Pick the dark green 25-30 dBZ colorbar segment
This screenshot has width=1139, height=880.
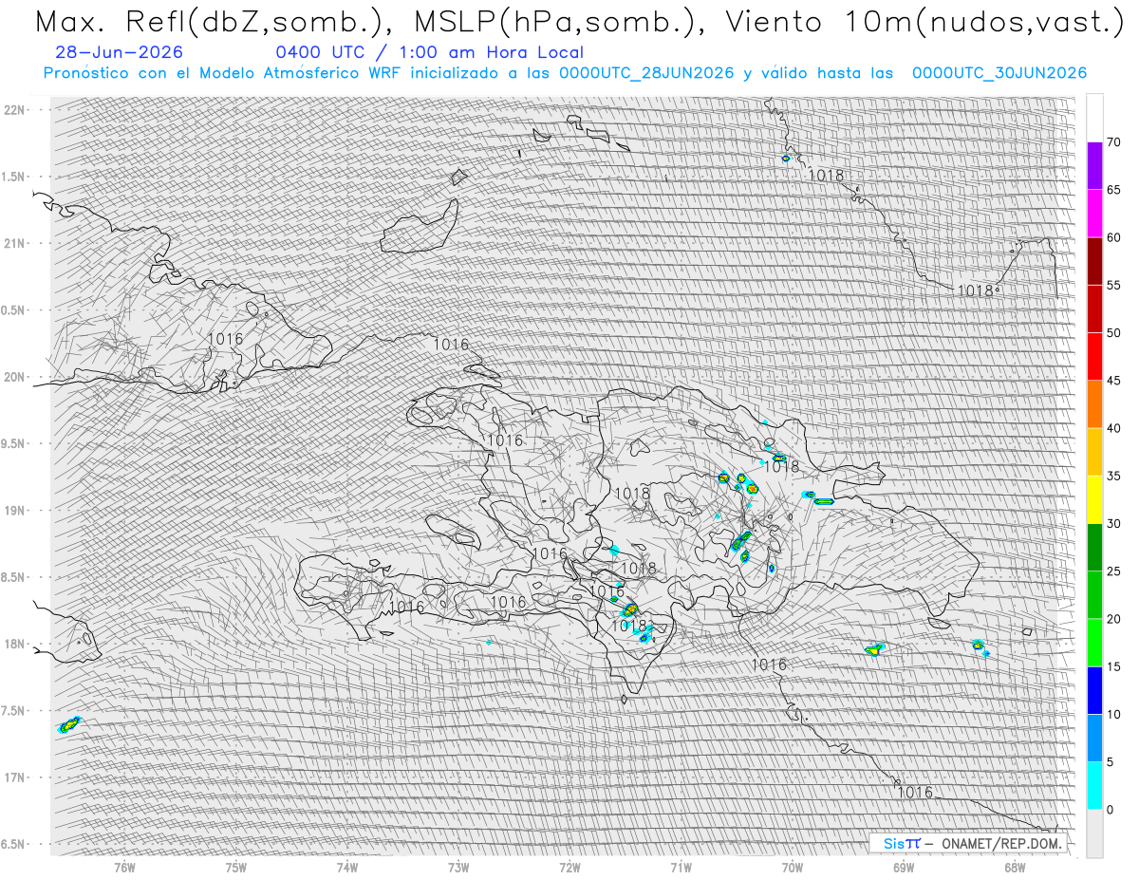coord(1094,547)
